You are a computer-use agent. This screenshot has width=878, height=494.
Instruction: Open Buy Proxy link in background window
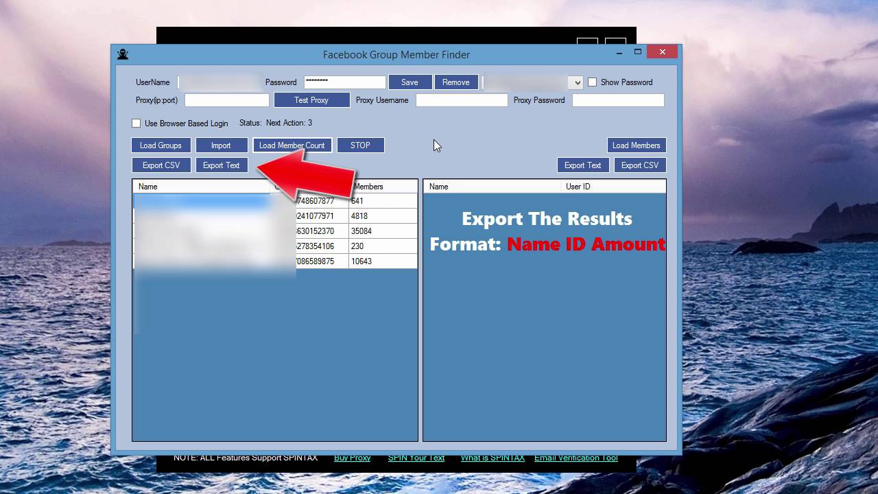[352, 458]
